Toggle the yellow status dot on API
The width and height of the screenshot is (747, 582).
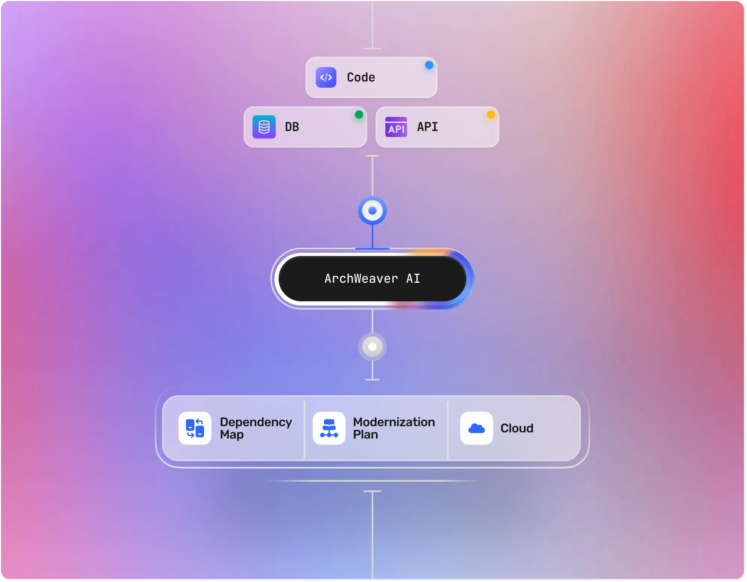(x=491, y=115)
